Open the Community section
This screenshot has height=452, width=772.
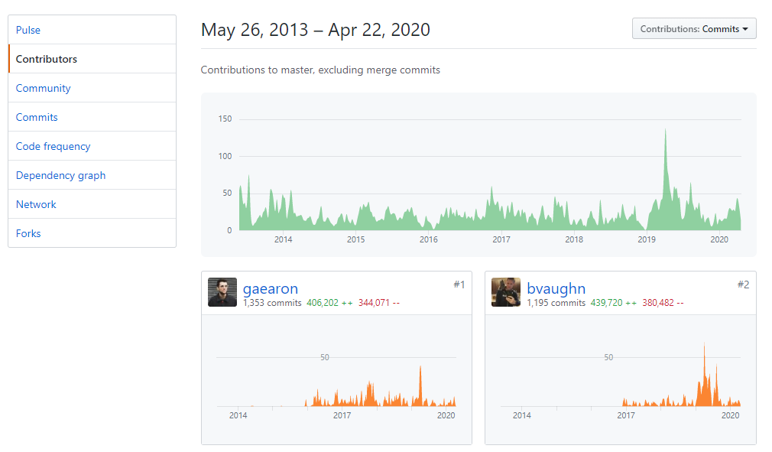coord(43,88)
